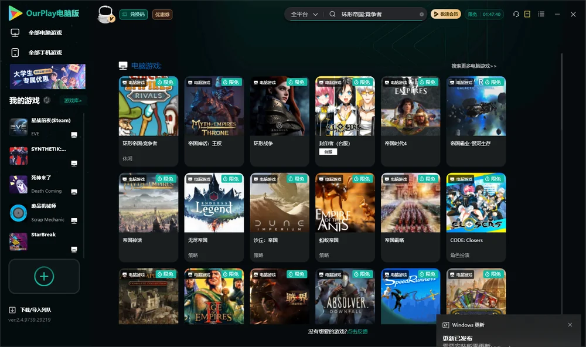Open the 极速会员 membership button
The width and height of the screenshot is (586, 347).
pos(446,14)
